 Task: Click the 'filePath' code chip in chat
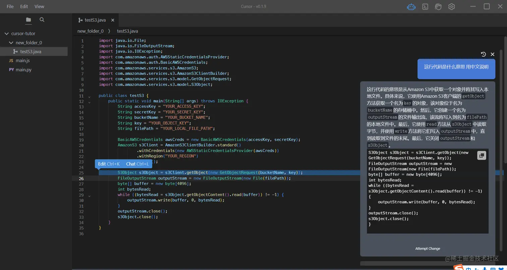coord(476,117)
